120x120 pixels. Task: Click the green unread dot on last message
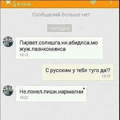(x=84, y=88)
